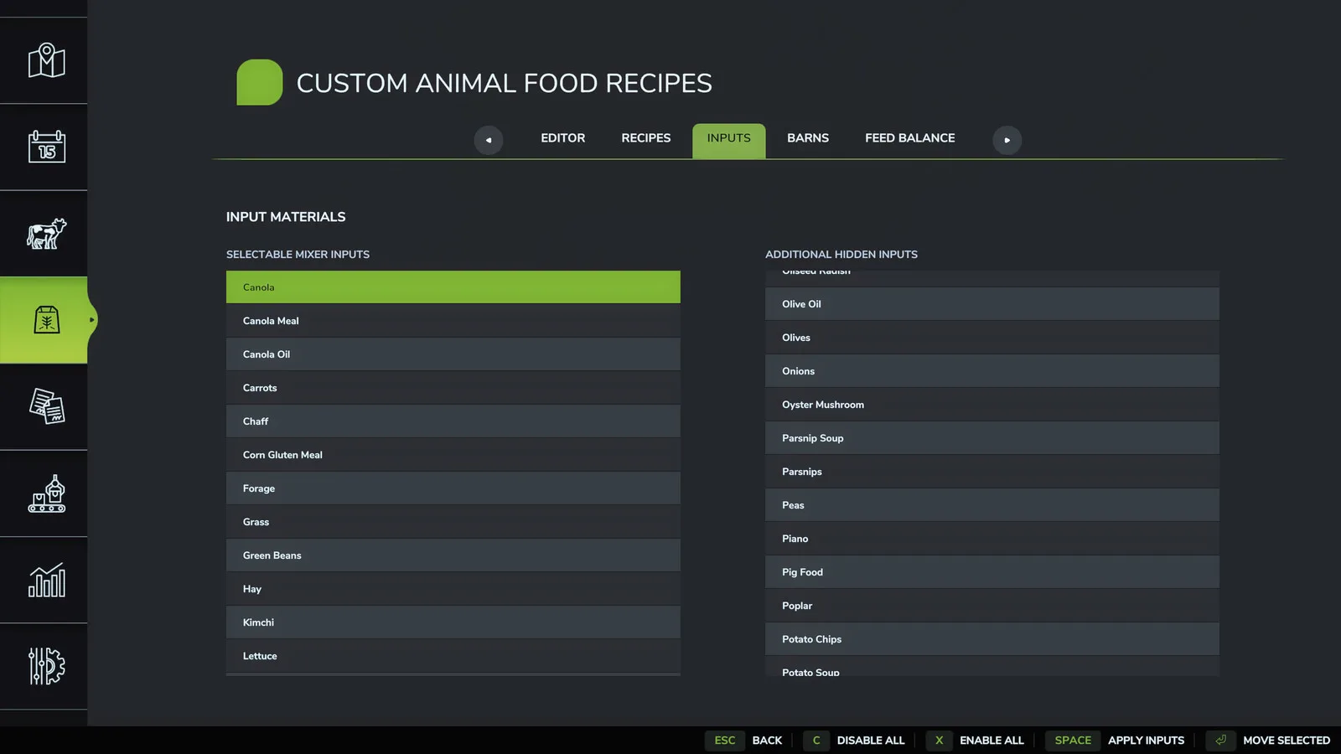The width and height of the screenshot is (1341, 754).
Task: Select Piano hidden input
Action: tap(992, 539)
